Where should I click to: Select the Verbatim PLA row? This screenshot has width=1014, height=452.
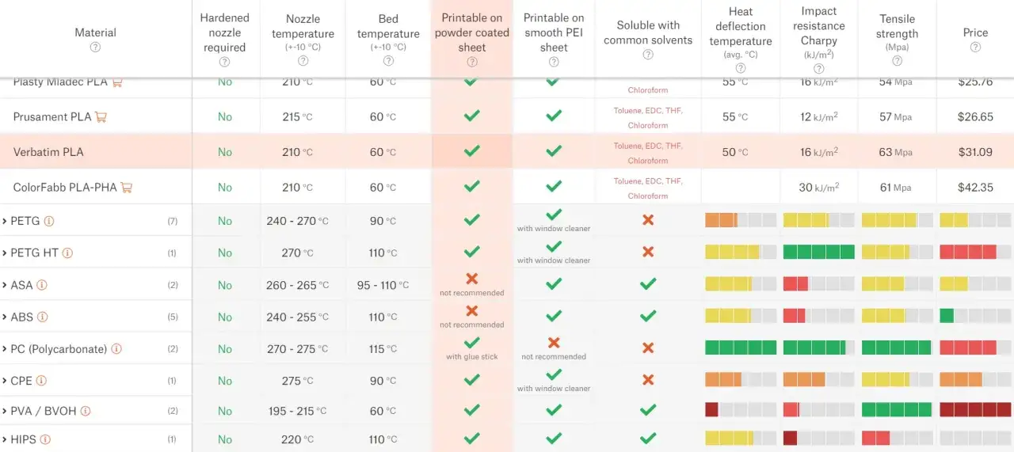48,152
